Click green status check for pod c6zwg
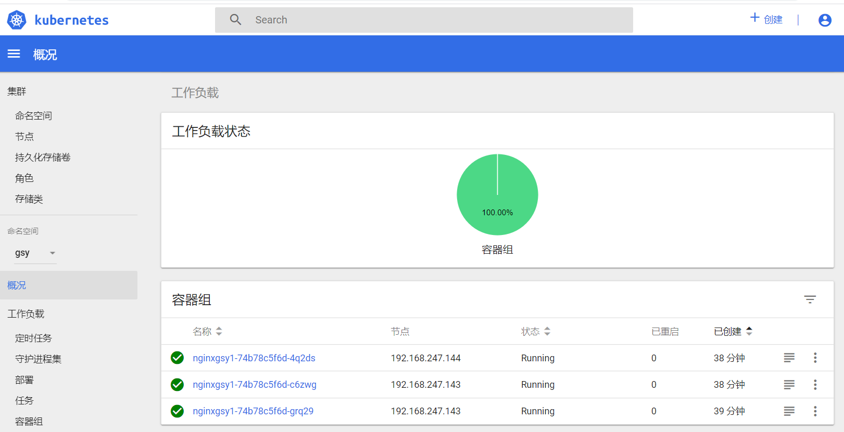The height and width of the screenshot is (432, 844). pyautogui.click(x=177, y=385)
